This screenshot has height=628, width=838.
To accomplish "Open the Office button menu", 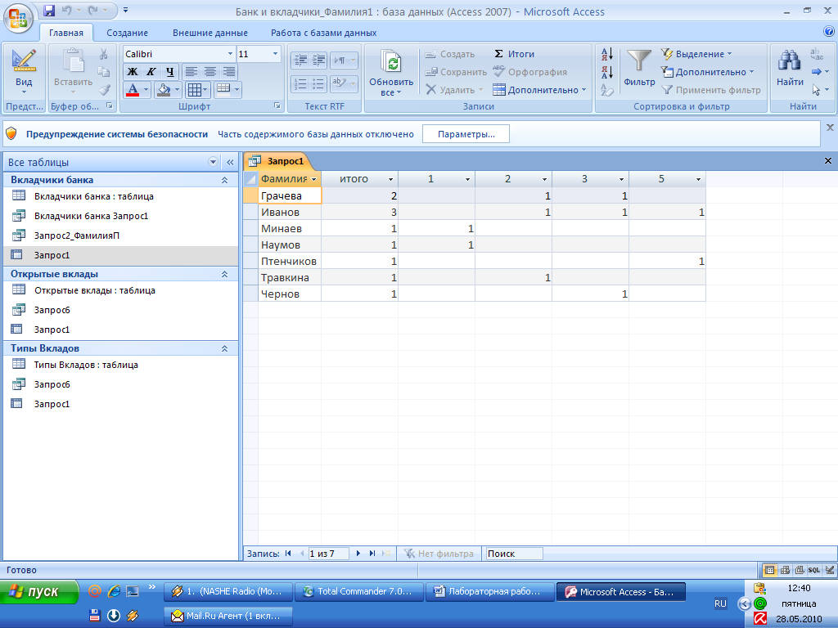I will (x=18, y=18).
